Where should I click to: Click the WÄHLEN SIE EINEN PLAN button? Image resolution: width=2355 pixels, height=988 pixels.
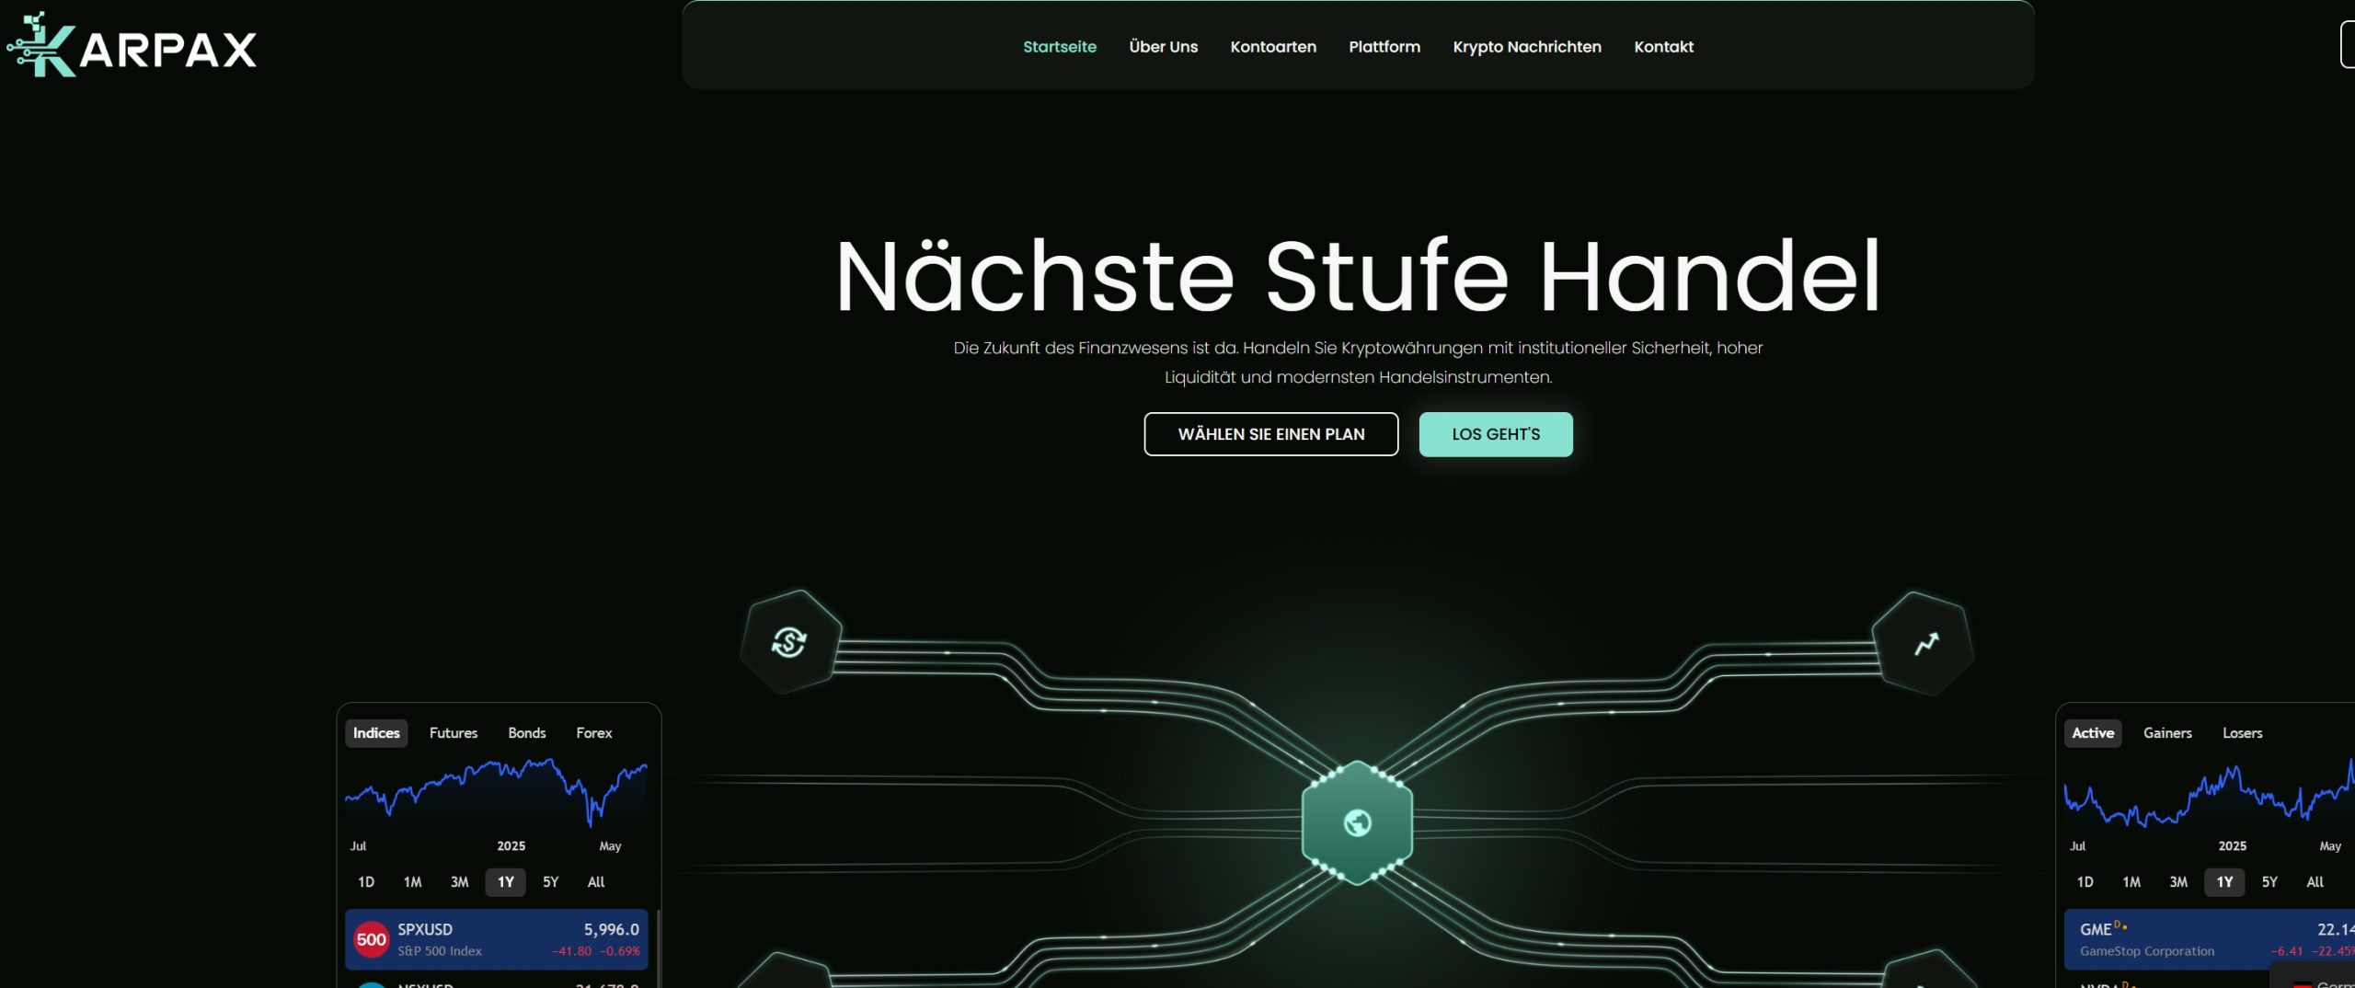(1270, 434)
